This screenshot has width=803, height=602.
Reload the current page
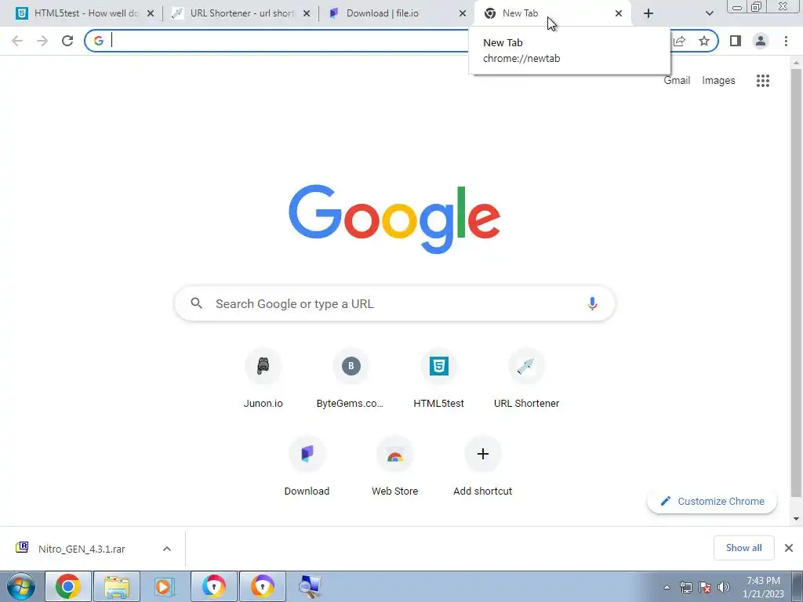(x=67, y=41)
